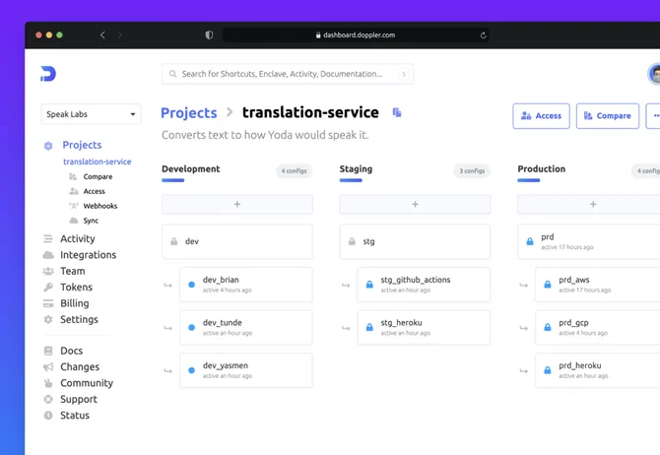Viewport: 660px width, 455px height.
Task: Click the Staging column heading
Action: tap(356, 168)
